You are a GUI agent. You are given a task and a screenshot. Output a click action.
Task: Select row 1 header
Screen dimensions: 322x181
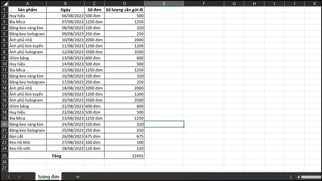(4, 10)
